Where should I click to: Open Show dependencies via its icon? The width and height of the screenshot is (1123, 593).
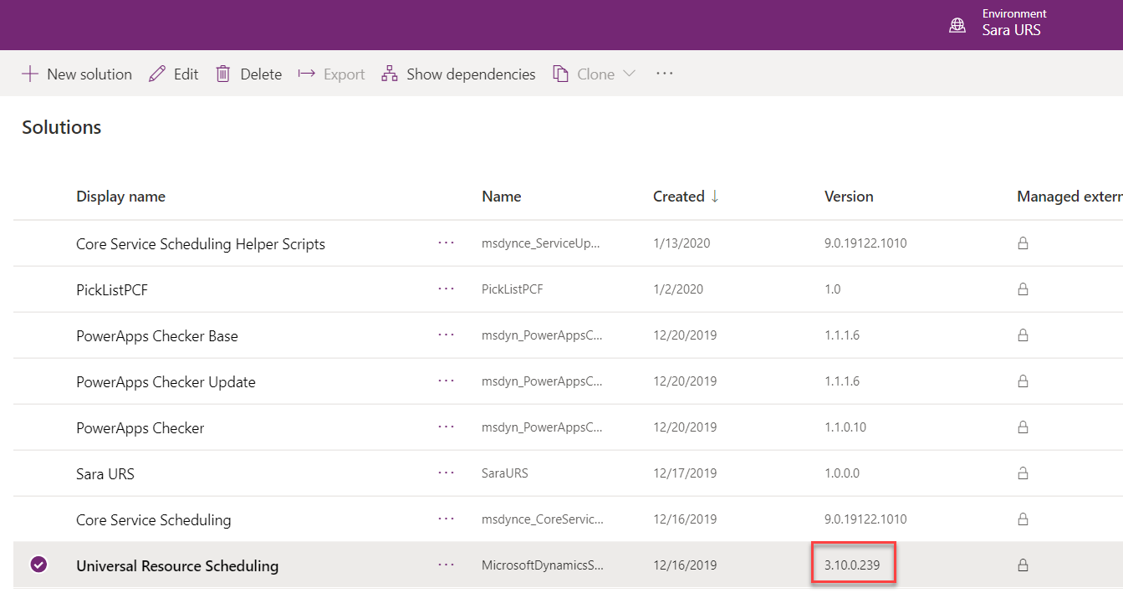[389, 74]
